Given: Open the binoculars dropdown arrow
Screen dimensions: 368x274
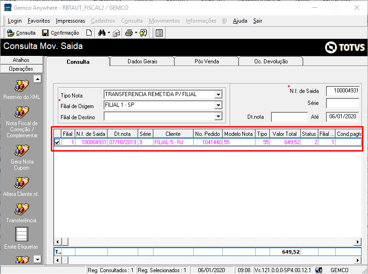Looking at the screenshot, I should [x=109, y=33].
